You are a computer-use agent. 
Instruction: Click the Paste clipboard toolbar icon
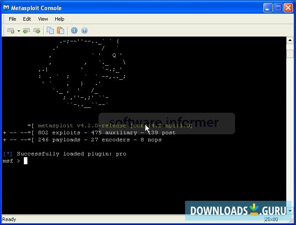(x=61, y=30)
